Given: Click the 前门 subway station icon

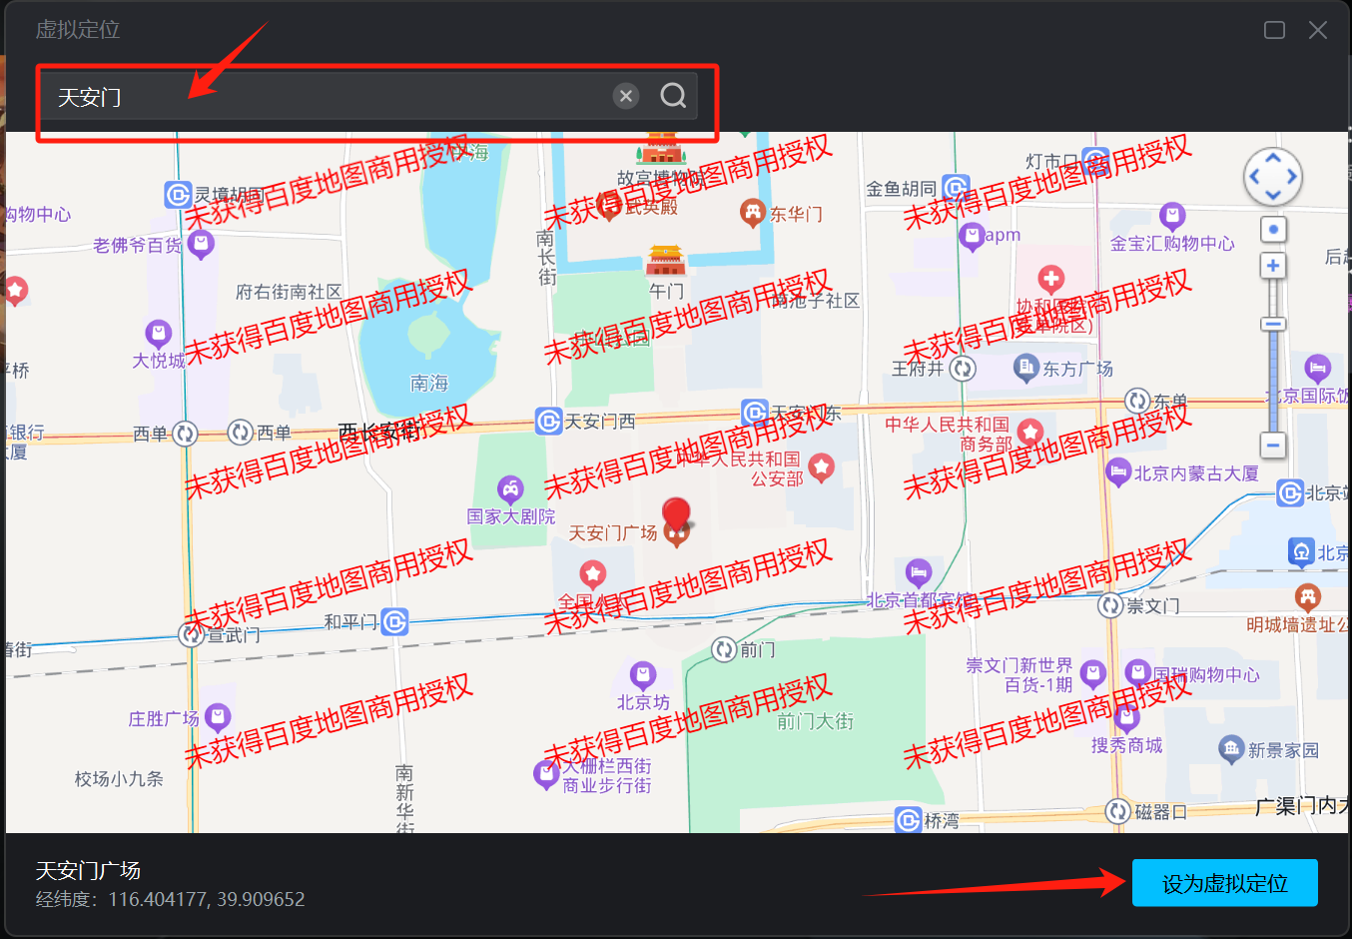Looking at the screenshot, I should [x=724, y=649].
